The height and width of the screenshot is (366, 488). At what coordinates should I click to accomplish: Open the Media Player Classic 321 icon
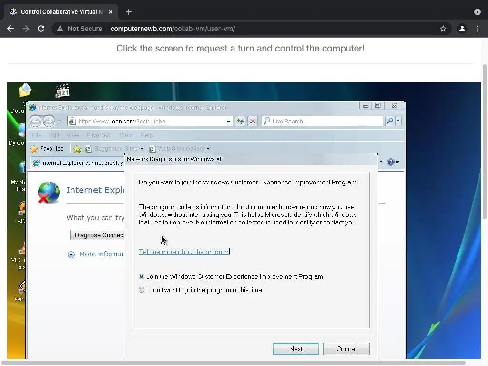point(62,91)
